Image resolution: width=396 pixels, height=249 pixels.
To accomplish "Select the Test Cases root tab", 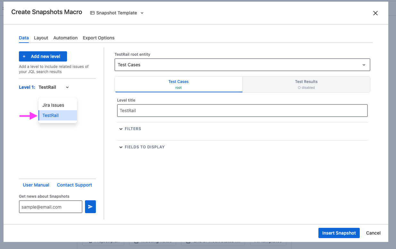I will [179, 84].
